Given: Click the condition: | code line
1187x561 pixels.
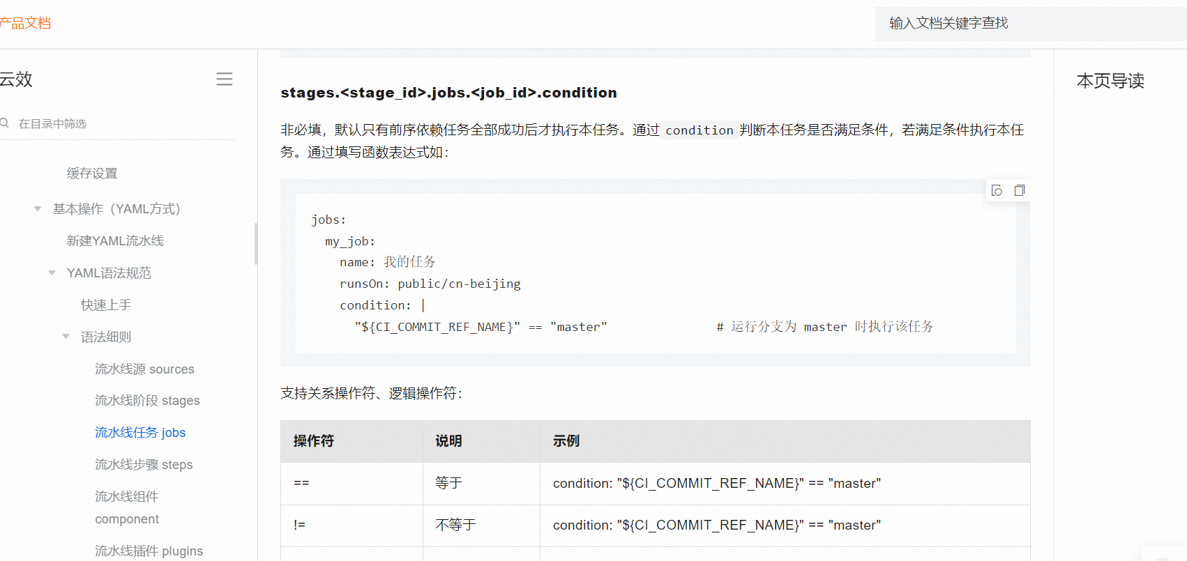Looking at the screenshot, I should point(382,305).
